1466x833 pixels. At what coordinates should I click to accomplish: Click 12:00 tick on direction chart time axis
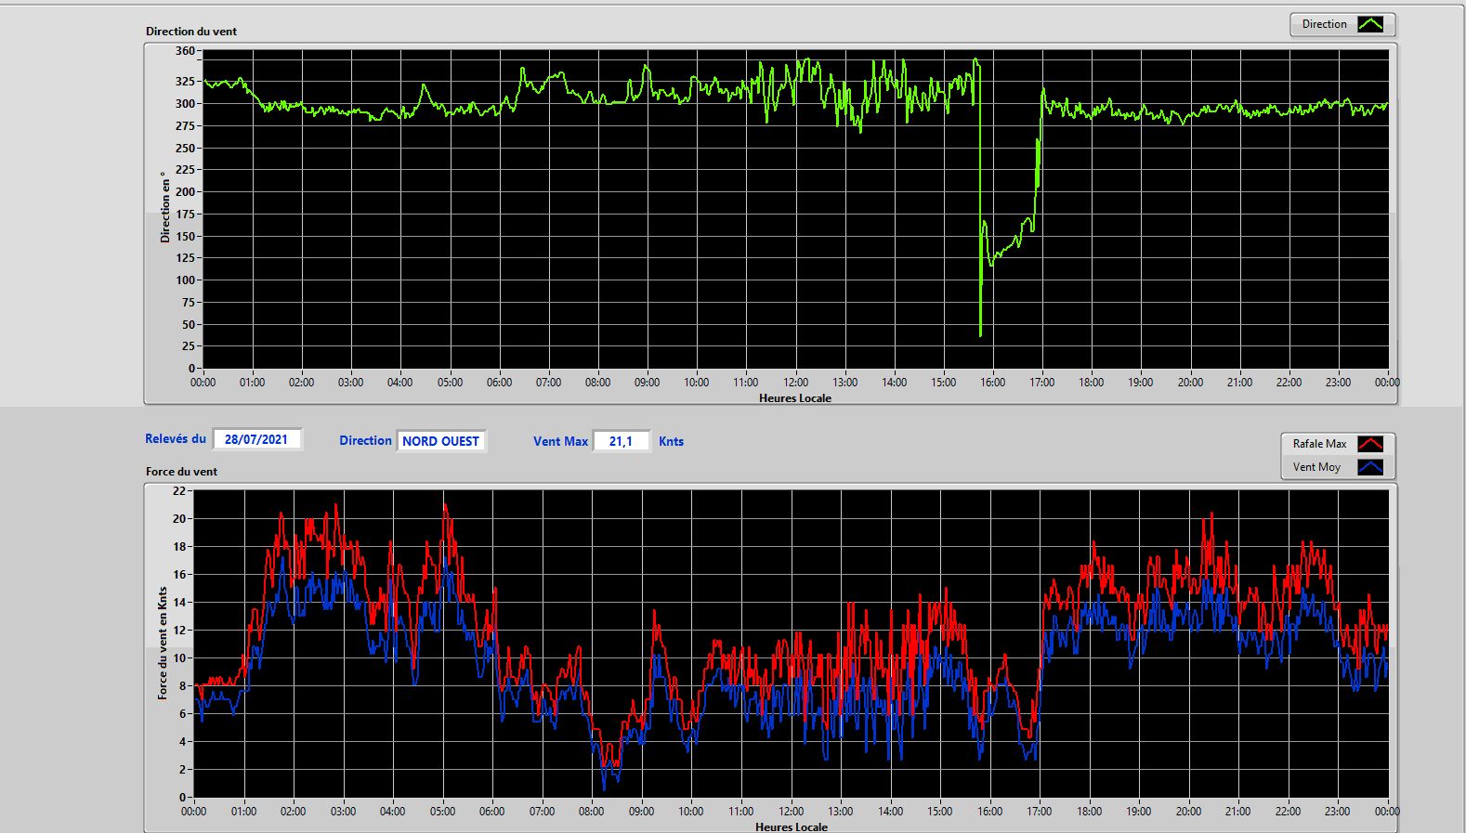coord(795,383)
